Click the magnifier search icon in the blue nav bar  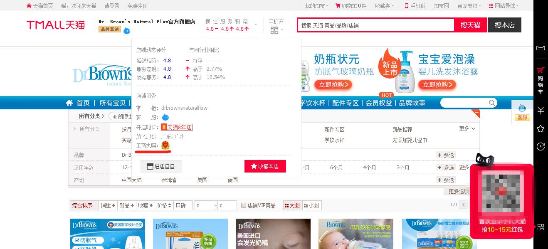(492, 103)
